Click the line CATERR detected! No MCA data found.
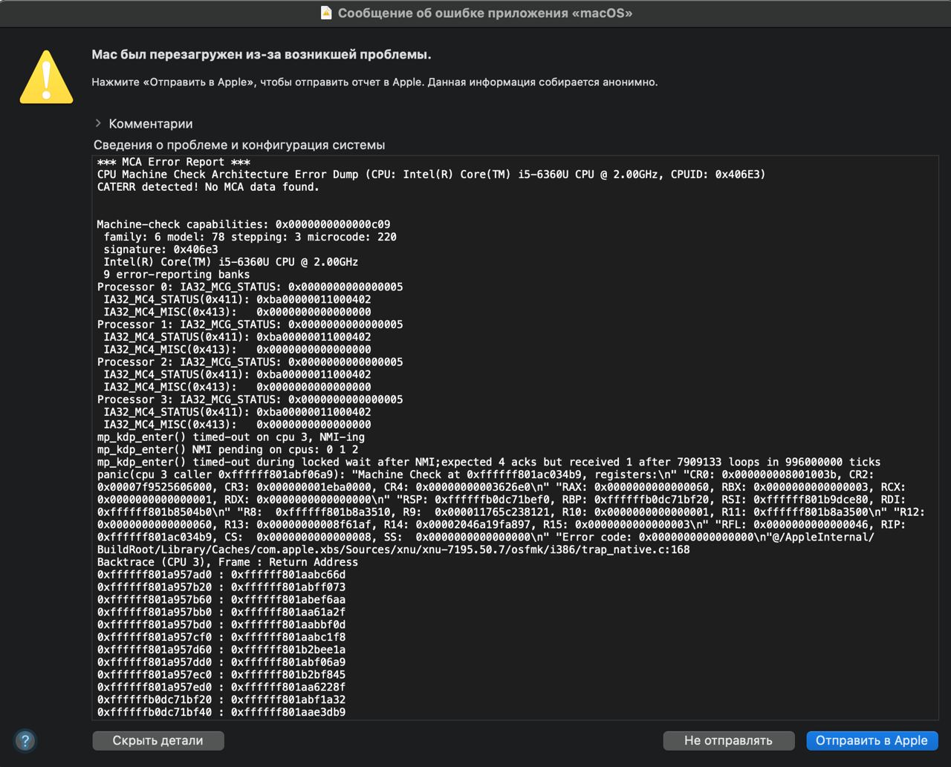The height and width of the screenshot is (767, 951). click(208, 187)
